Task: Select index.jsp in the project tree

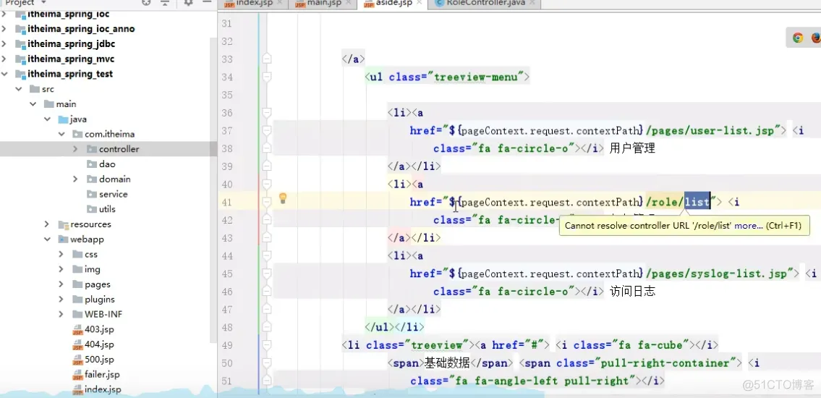Action: [103, 389]
